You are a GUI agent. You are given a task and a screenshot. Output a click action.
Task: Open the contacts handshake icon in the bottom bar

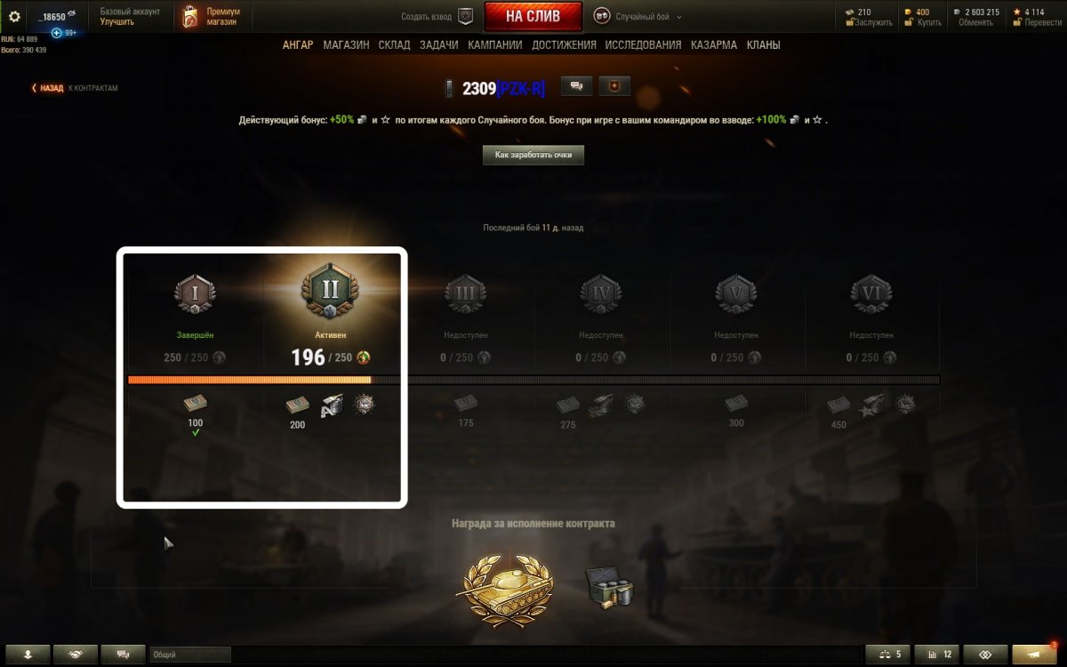click(76, 655)
